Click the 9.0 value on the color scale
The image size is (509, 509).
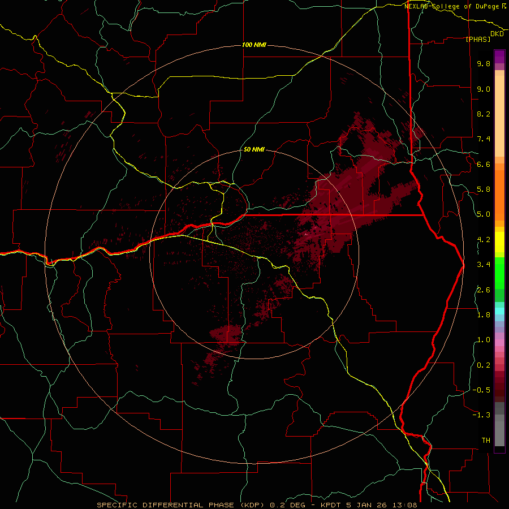[484, 89]
